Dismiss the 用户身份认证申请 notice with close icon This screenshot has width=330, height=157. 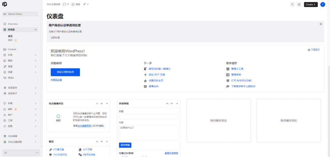321,24
